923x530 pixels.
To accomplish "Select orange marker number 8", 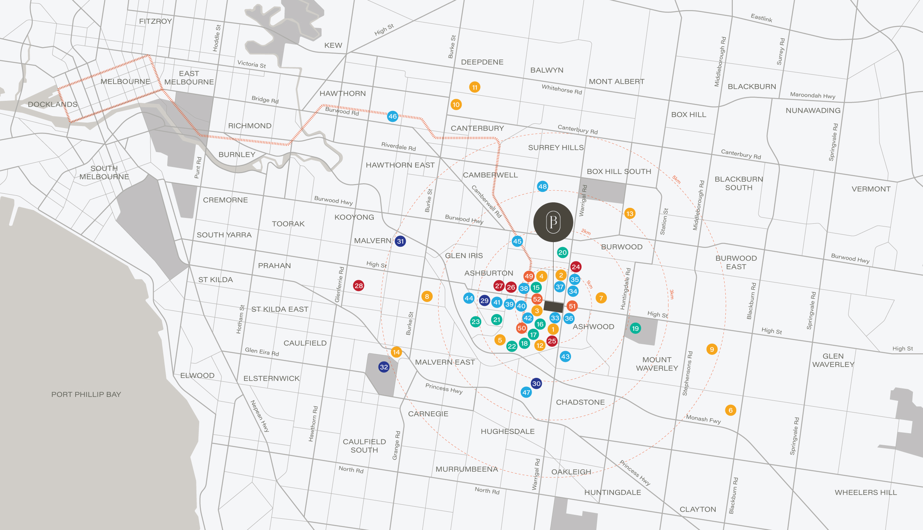I will tap(427, 297).
